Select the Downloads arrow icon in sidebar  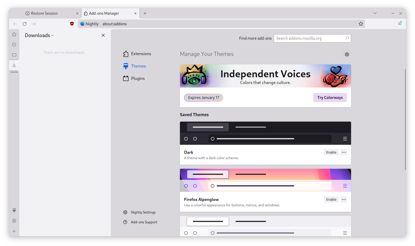click(x=14, y=65)
